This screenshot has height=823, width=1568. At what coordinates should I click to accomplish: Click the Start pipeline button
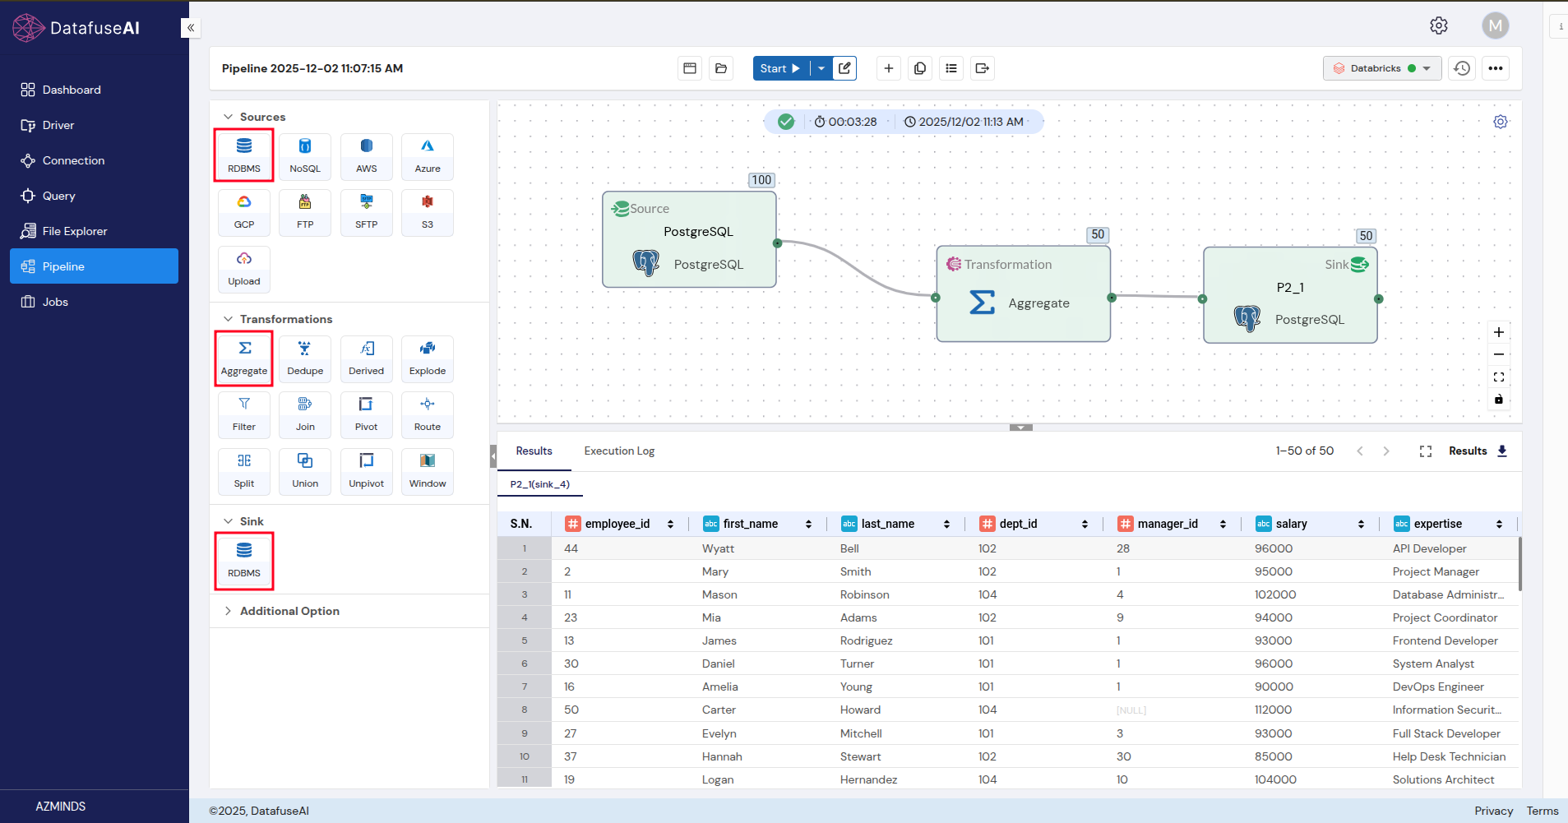click(x=779, y=68)
